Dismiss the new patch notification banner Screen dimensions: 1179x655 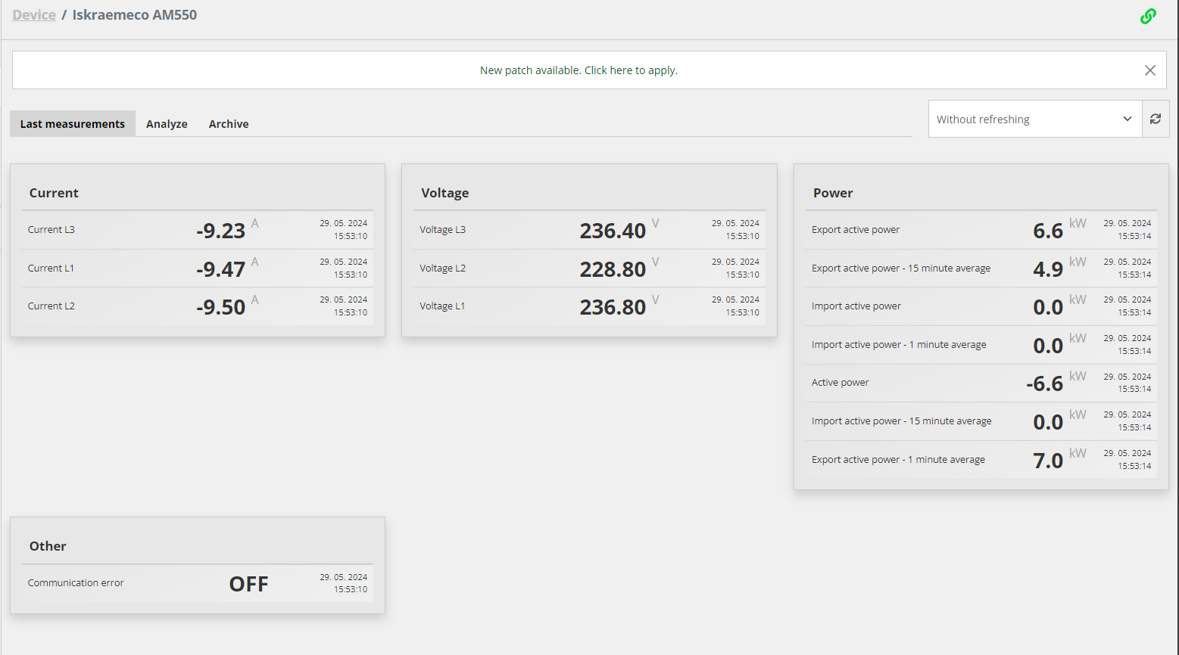pos(1149,70)
